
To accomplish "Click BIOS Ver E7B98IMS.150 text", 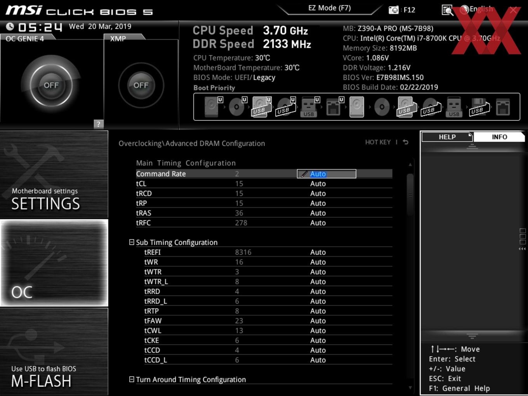I will (383, 77).
